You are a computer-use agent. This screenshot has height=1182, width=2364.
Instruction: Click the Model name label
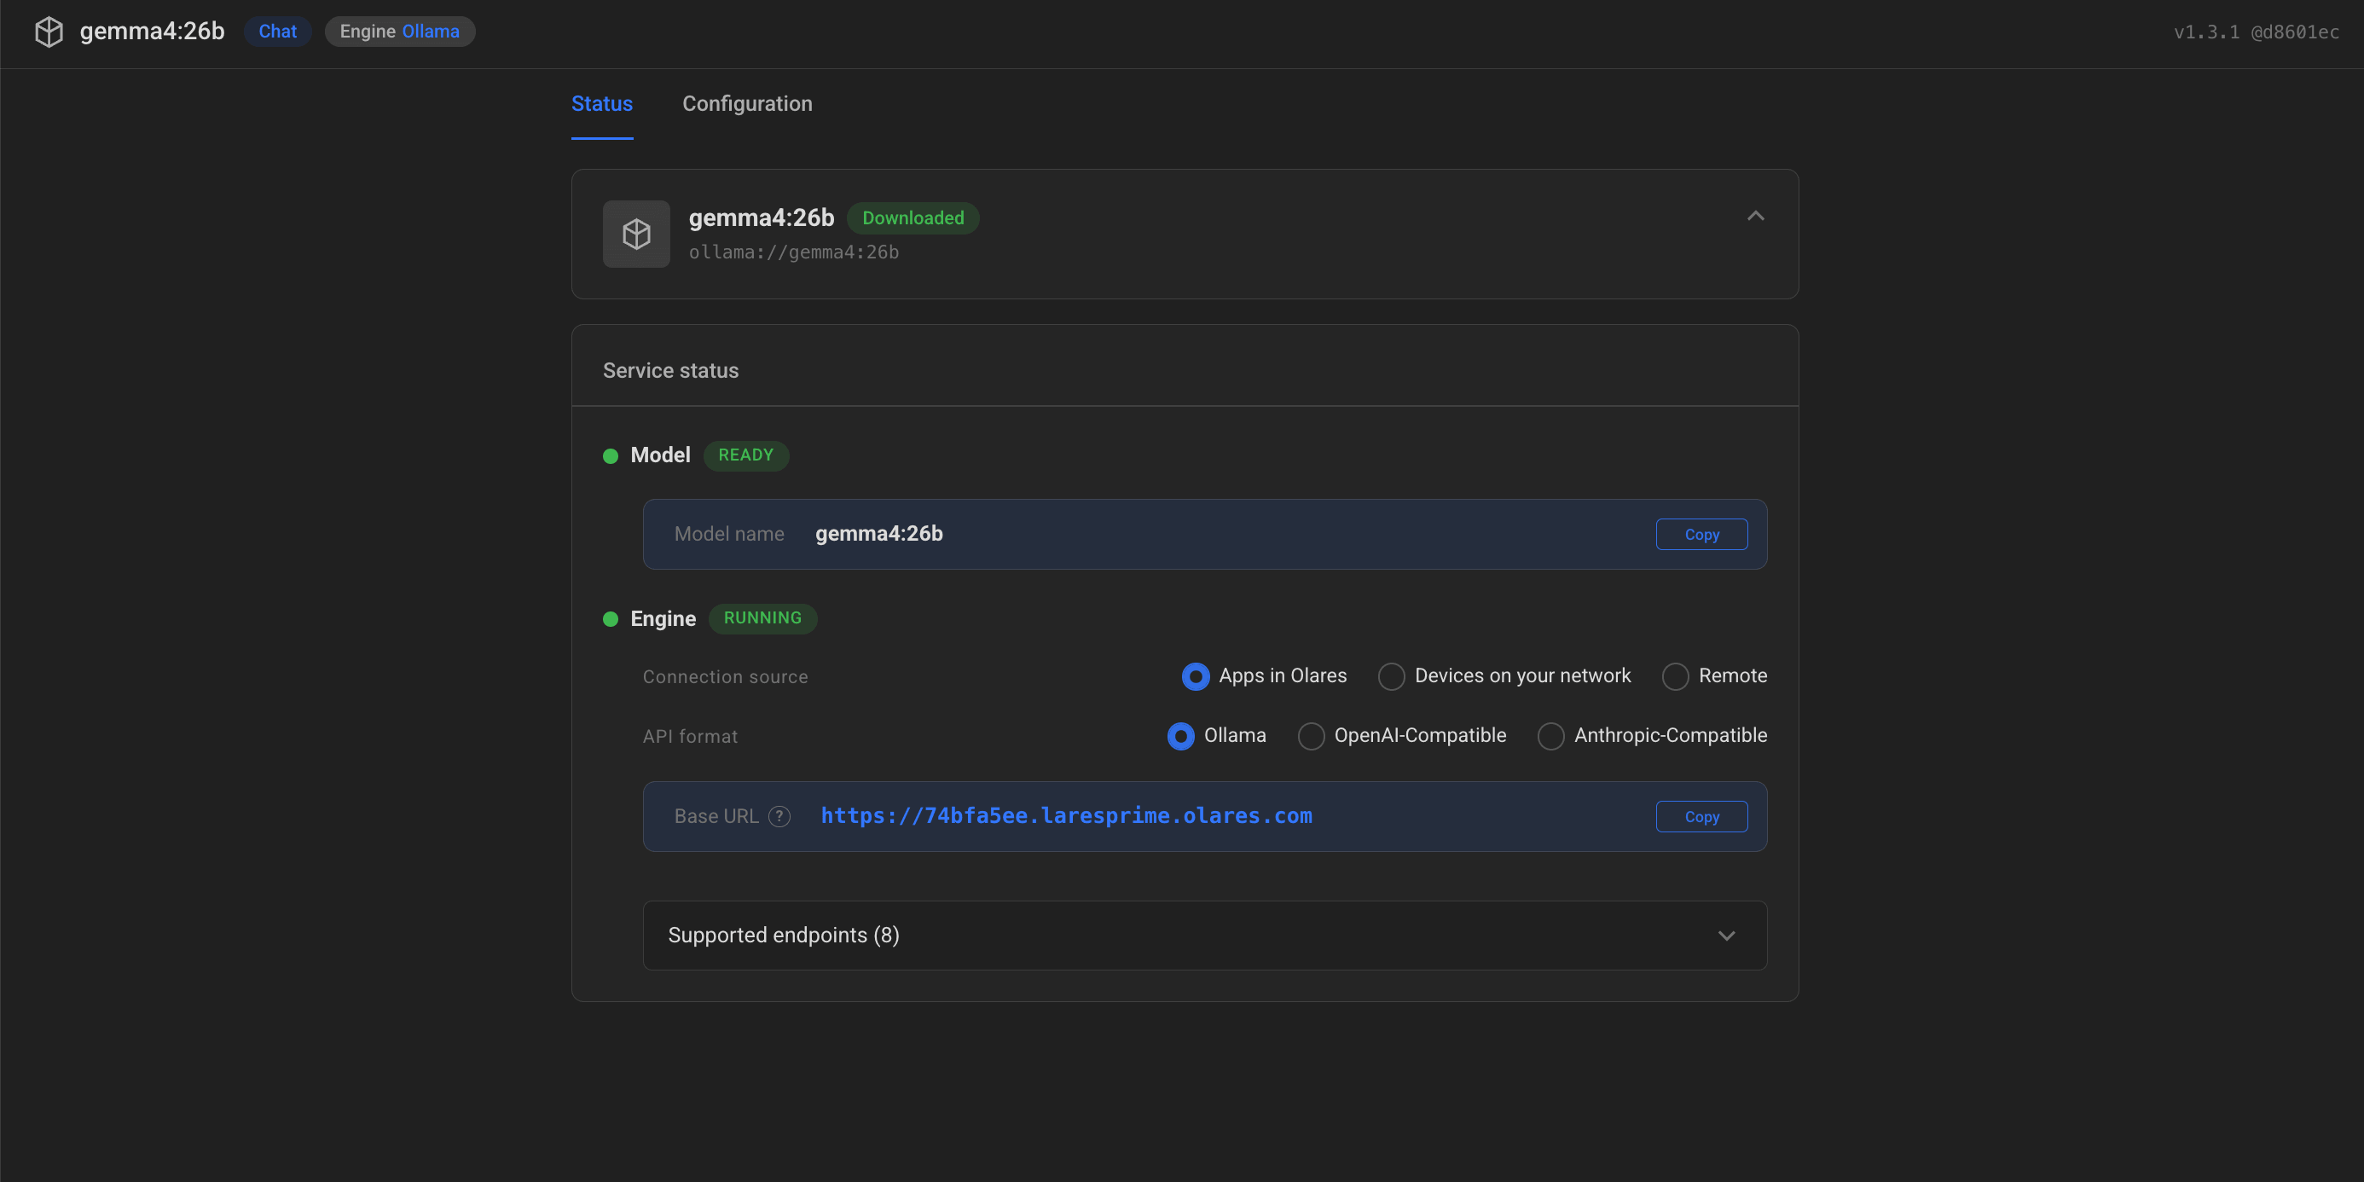[x=729, y=534]
